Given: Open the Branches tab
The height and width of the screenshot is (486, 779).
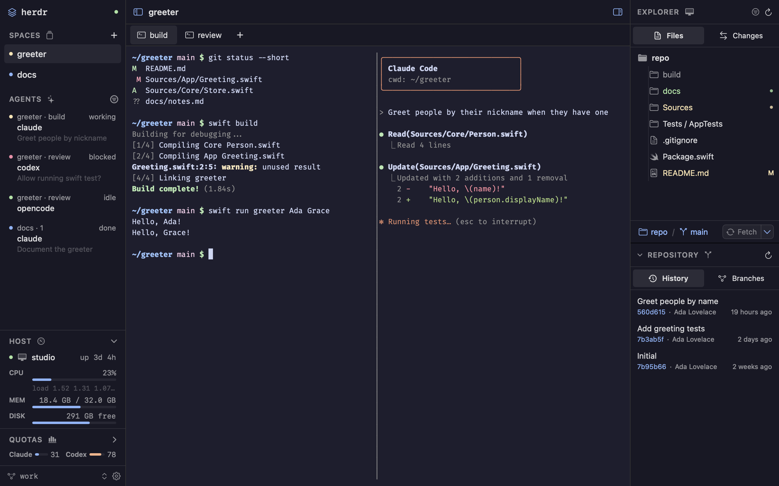Looking at the screenshot, I should pyautogui.click(x=741, y=278).
